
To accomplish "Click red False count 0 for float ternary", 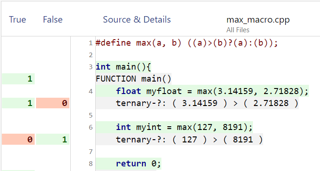I will coord(53,103).
